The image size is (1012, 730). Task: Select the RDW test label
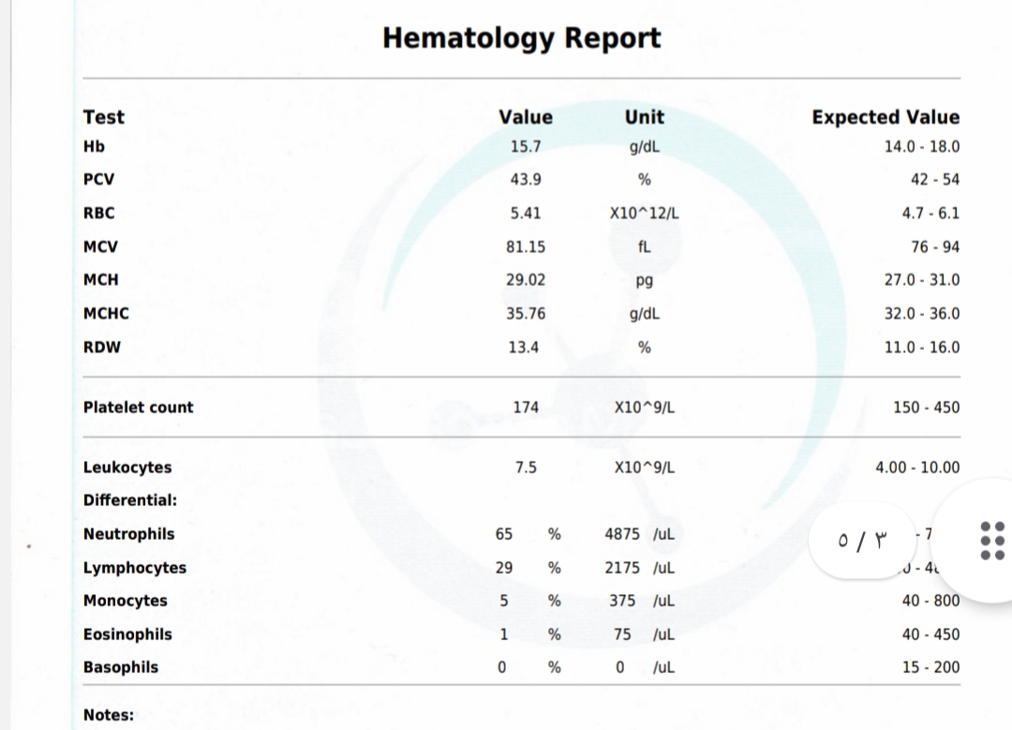[x=102, y=348]
